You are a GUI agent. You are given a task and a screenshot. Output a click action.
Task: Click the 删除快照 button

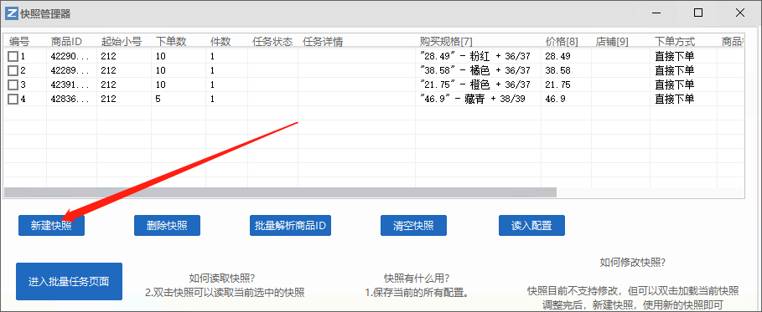tap(167, 226)
